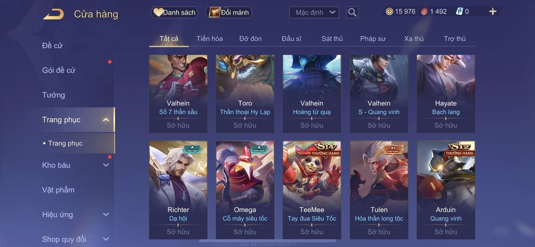Tap the plus icon to add currency
This screenshot has height=247, width=535.
[493, 11]
